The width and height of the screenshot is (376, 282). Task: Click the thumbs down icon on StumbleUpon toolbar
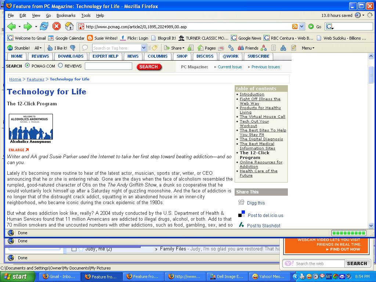pyautogui.click(x=73, y=48)
